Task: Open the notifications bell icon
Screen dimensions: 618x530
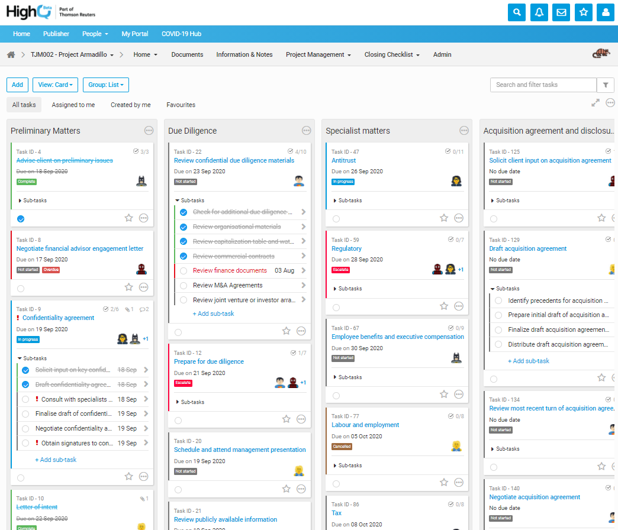Action: pyautogui.click(x=539, y=12)
